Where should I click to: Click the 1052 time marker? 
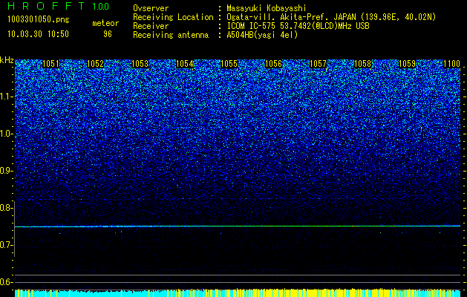[95, 64]
